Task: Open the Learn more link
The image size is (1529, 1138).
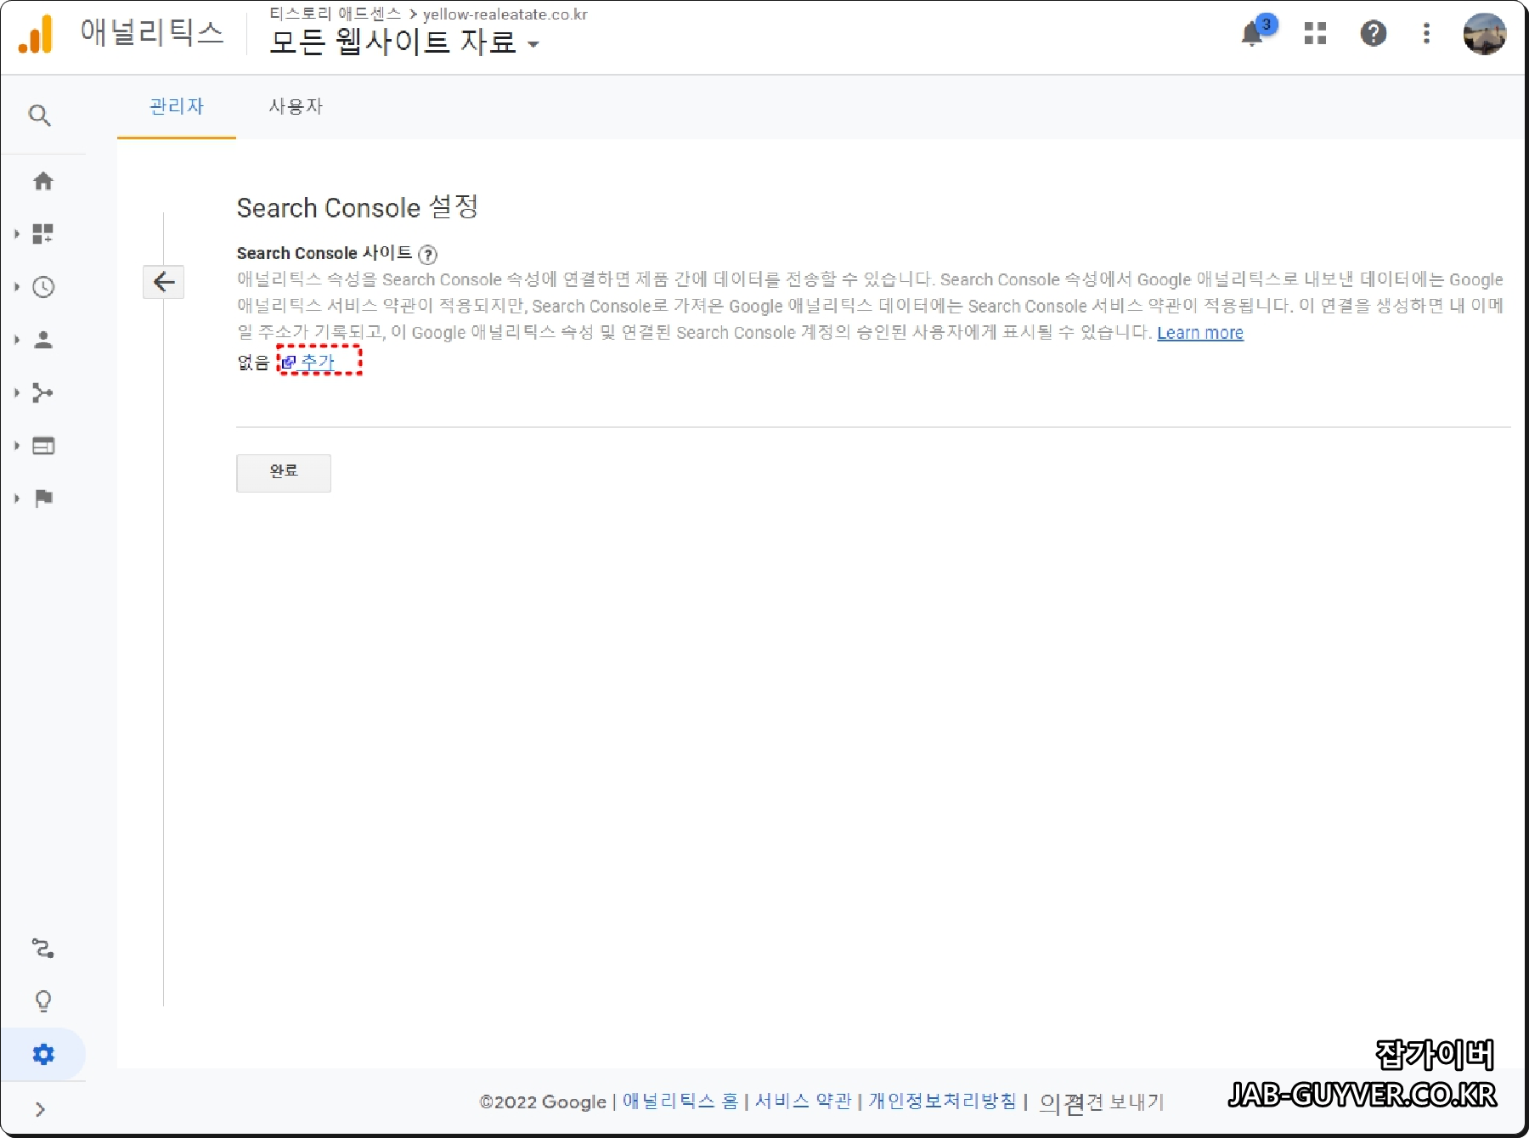Action: click(x=1199, y=333)
